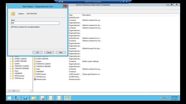
Task: Click 'Builtin system settings' description cell
Action: pyautogui.click(x=90, y=61)
